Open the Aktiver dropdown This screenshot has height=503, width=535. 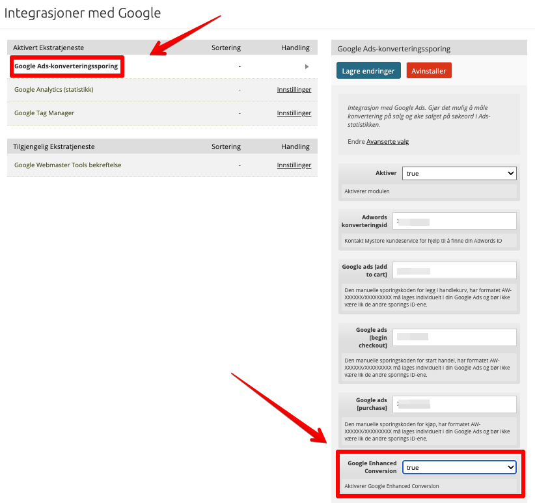pos(459,173)
